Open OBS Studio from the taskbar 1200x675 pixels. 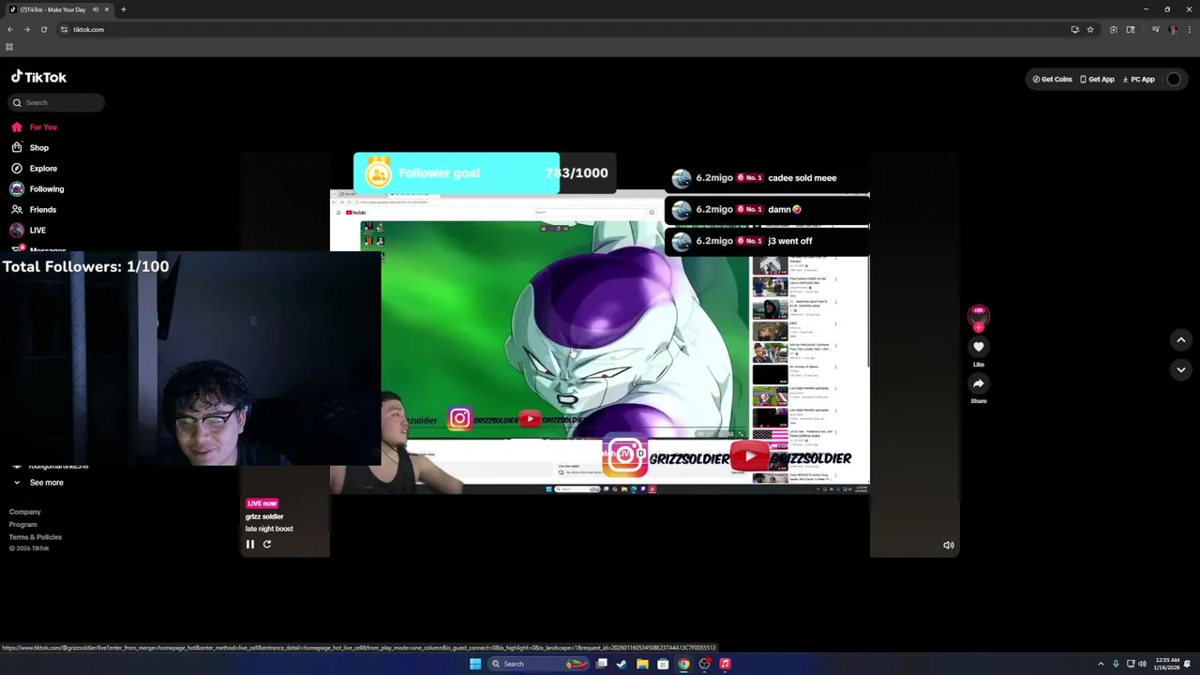[704, 664]
